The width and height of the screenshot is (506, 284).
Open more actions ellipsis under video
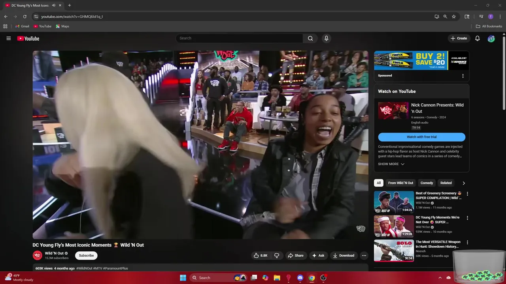pos(364,256)
